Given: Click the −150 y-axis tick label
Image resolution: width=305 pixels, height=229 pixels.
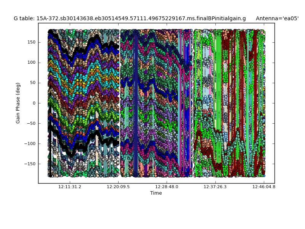Looking at the screenshot, I should [30, 164].
